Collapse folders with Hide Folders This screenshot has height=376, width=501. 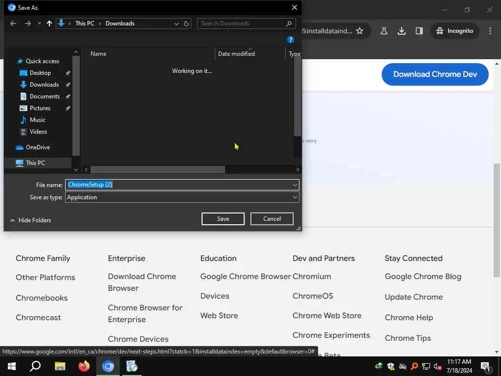tap(30, 220)
